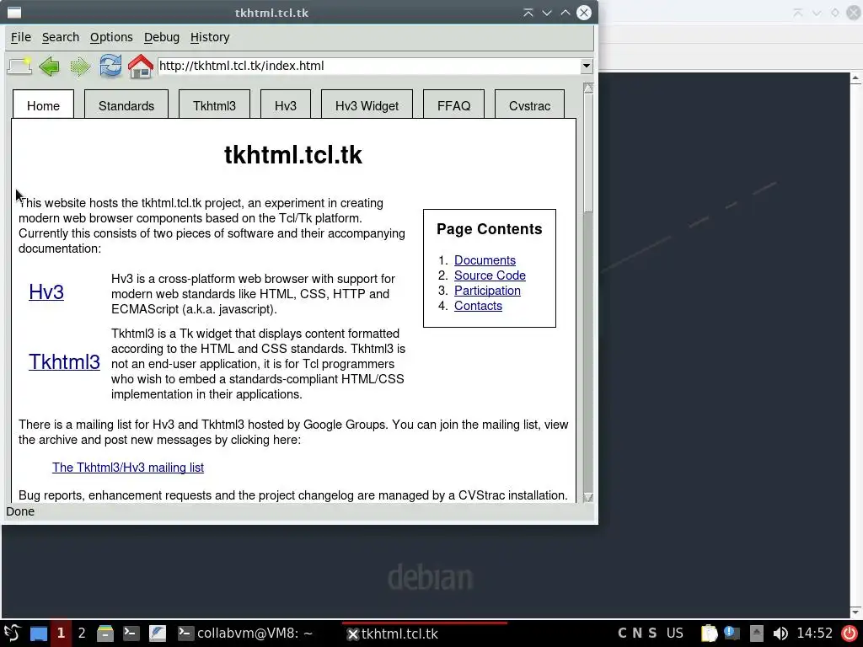Switch to the Hv3 Widget tab
The height and width of the screenshot is (647, 863).
367,105
